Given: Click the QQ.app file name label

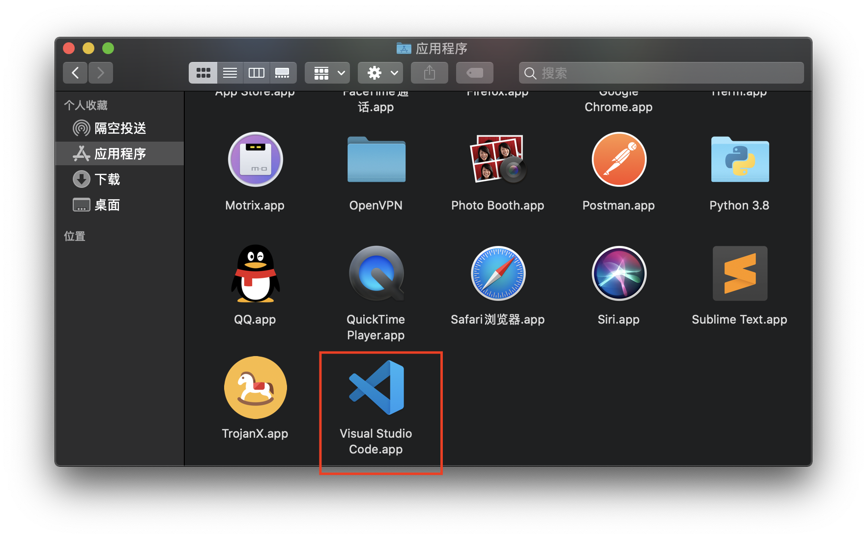Looking at the screenshot, I should (255, 320).
